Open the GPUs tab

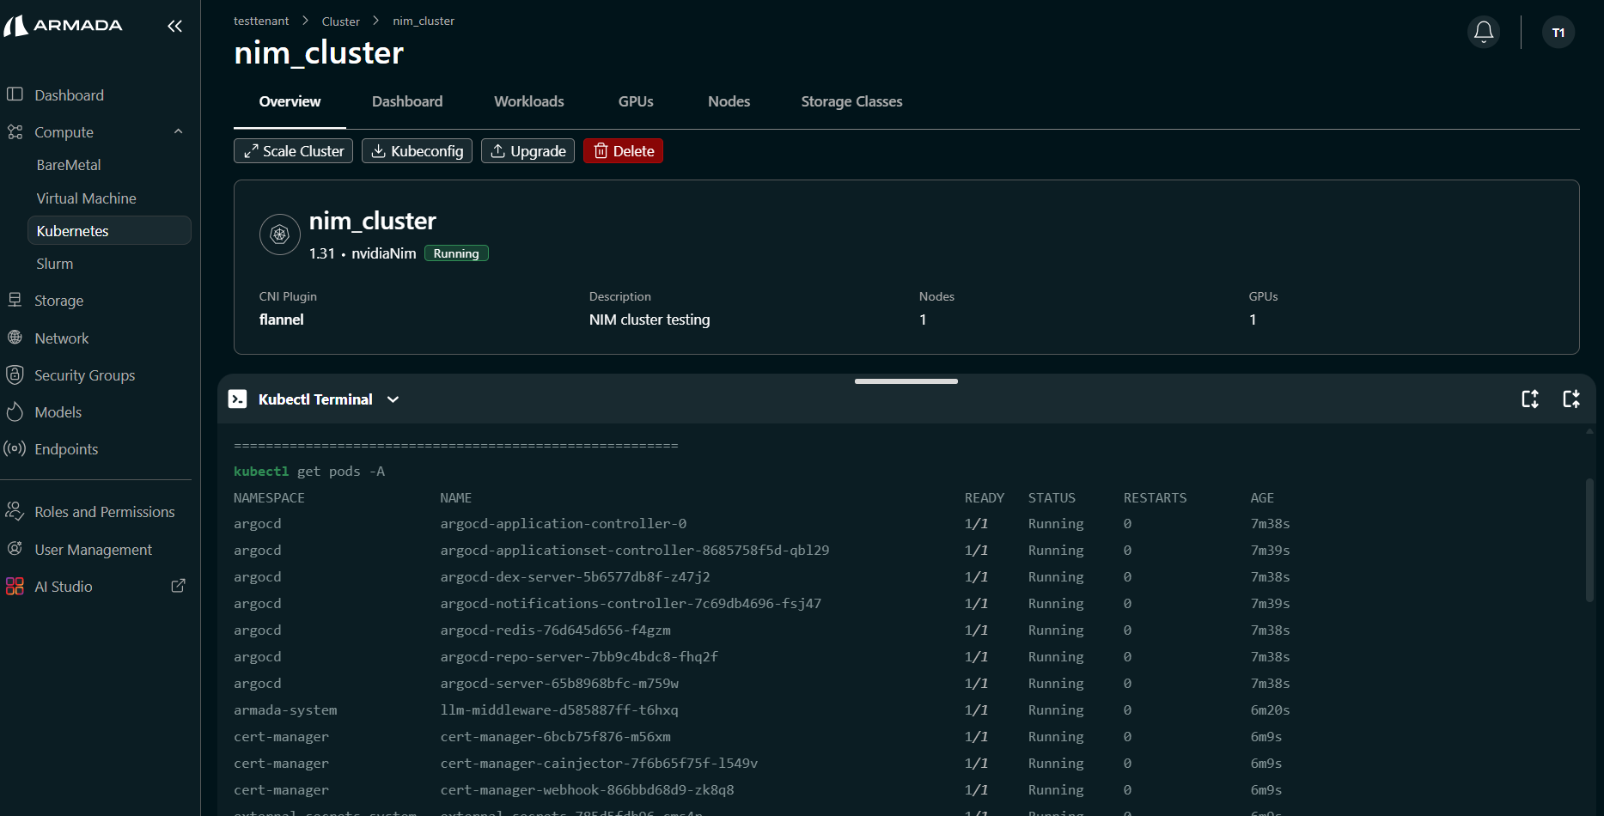(x=635, y=101)
